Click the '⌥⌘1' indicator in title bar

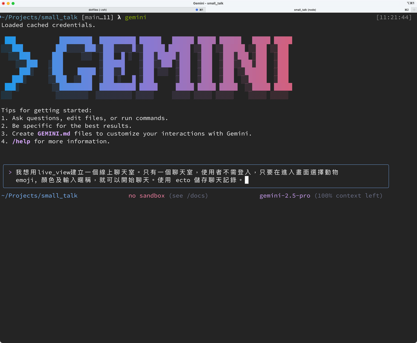click(411, 3)
